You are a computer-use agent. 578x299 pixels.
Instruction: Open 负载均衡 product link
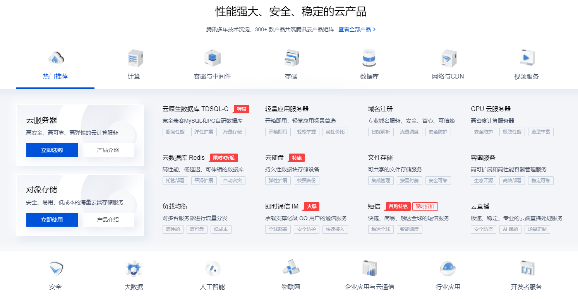(175, 207)
